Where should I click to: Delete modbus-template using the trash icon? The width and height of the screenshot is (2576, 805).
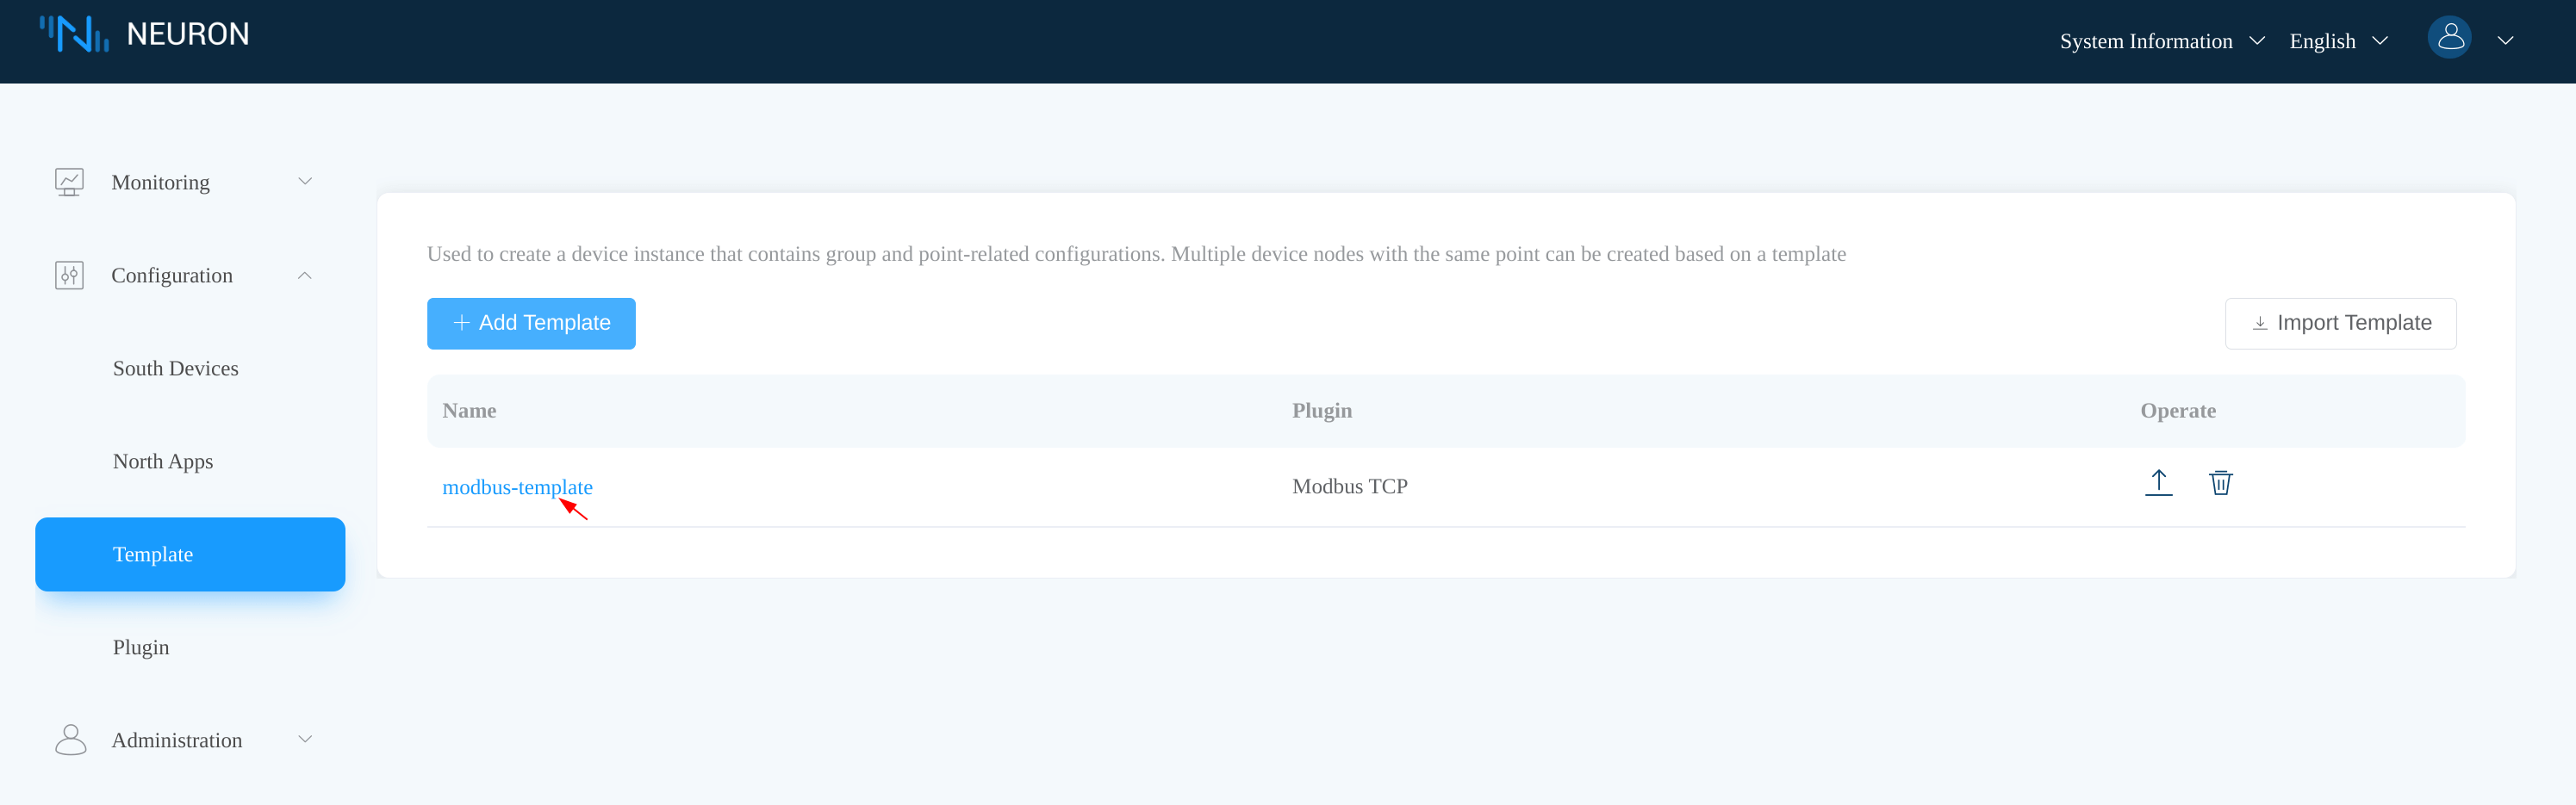2220,483
